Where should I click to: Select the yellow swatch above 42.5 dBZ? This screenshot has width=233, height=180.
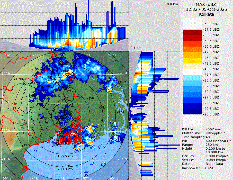point(193,61)
